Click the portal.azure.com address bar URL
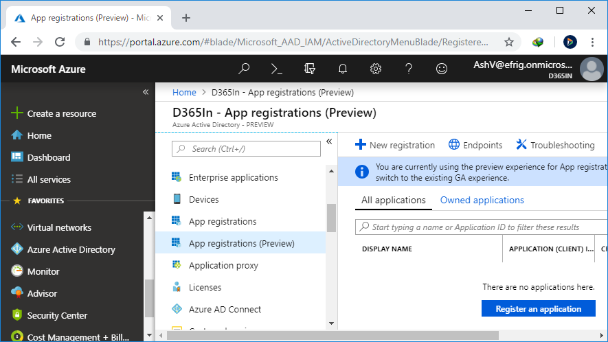This screenshot has width=608, height=342. coord(293,42)
